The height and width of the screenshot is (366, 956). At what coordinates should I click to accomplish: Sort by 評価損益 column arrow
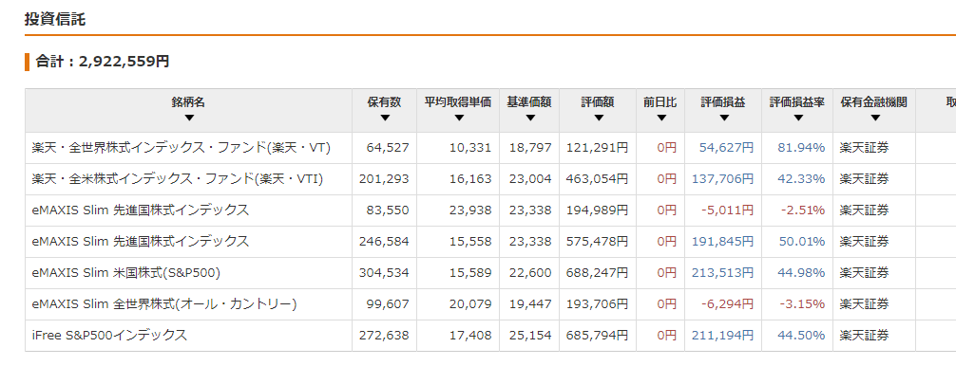[724, 118]
